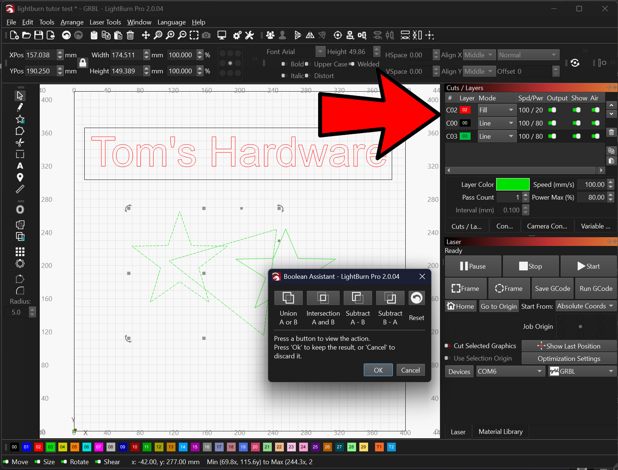Open the Laser Tools menu
618x470 pixels.
(x=105, y=22)
